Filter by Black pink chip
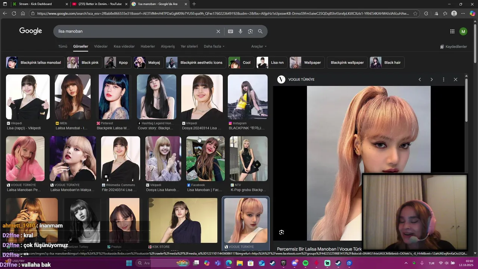Screen dimensions: 478x269 (84, 62)
